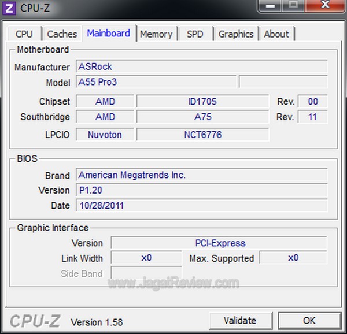Click the Chipset label

pos(55,102)
